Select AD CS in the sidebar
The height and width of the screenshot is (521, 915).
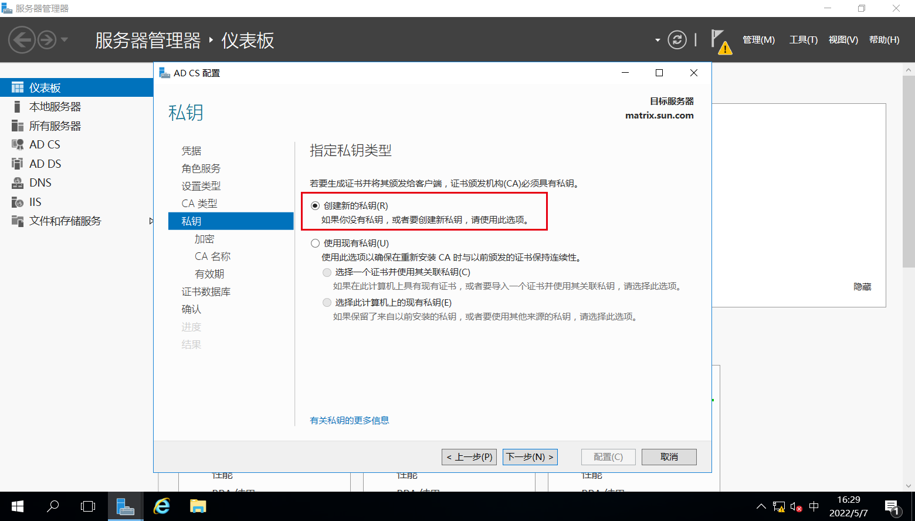pos(45,144)
